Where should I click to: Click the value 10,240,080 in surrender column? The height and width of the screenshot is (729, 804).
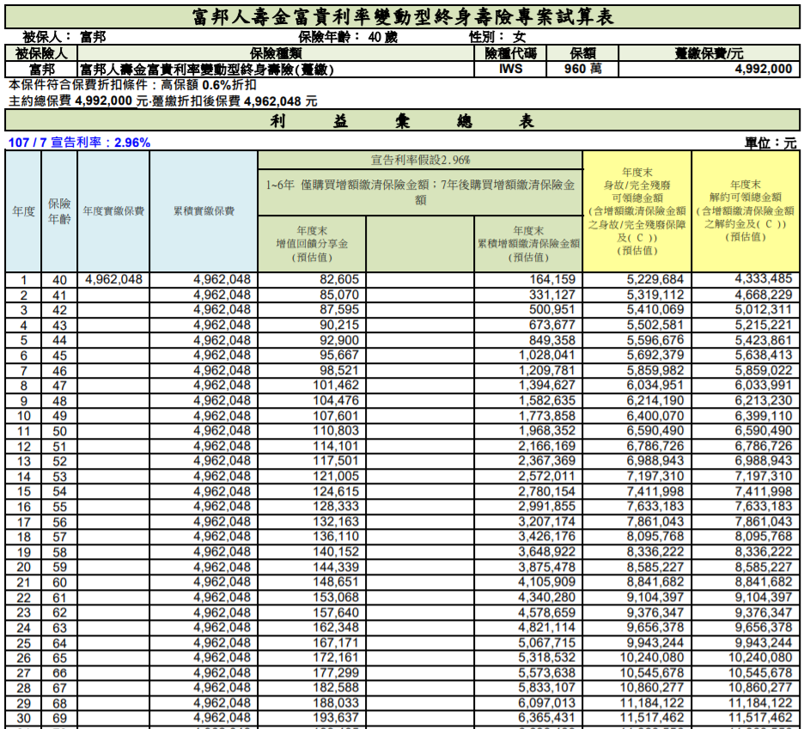[760, 658]
